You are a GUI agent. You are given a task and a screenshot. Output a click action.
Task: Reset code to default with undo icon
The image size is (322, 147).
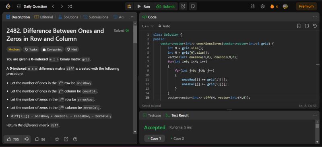coord(315,26)
